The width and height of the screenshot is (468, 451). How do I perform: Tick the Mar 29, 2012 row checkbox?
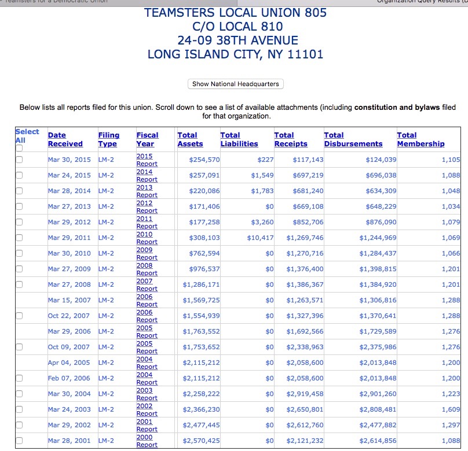pyautogui.click(x=19, y=222)
